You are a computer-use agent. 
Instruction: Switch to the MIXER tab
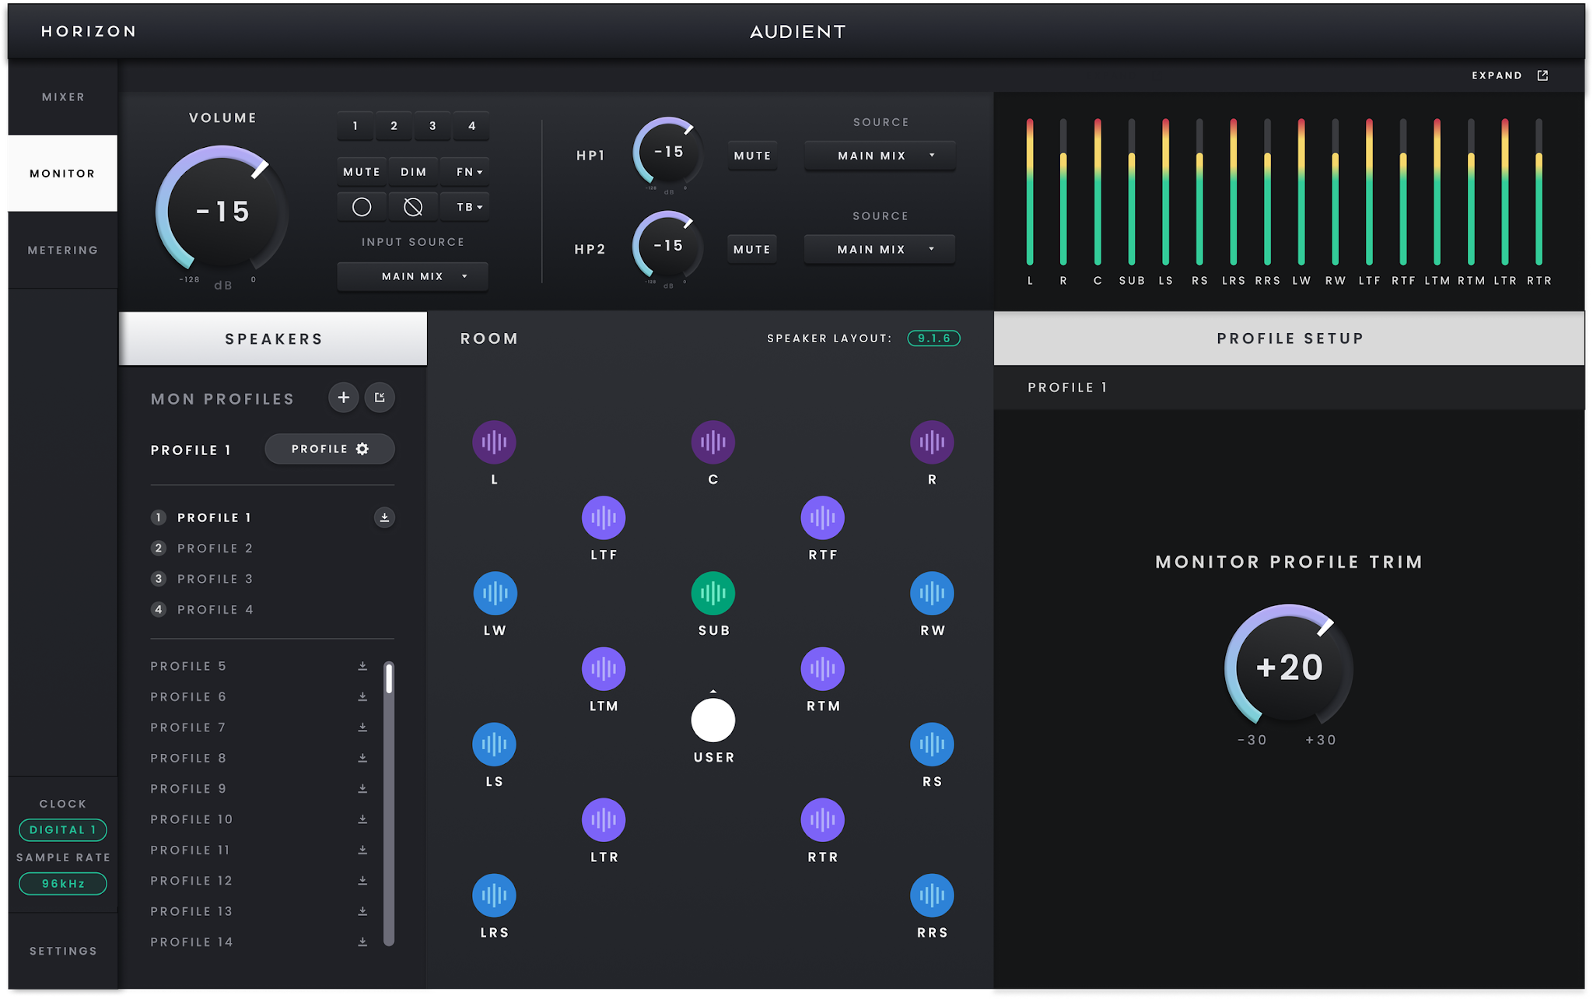pos(63,97)
